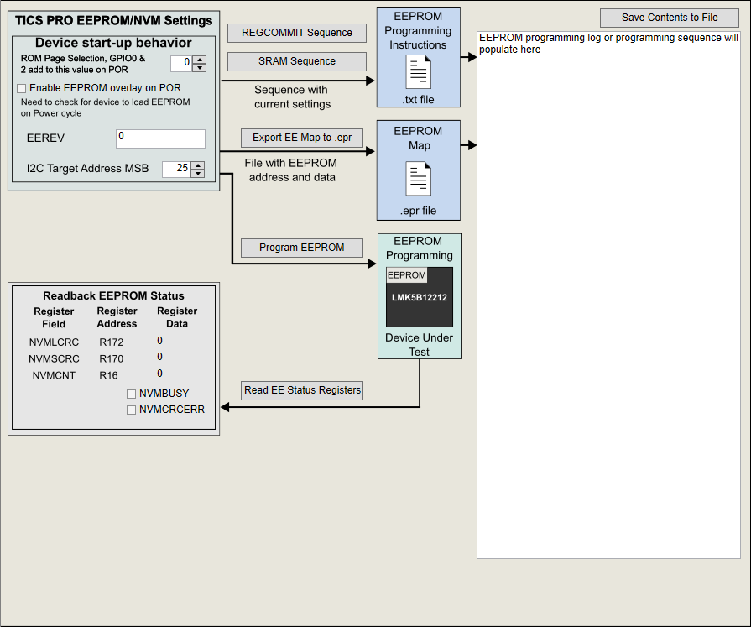Decrease ROM Page Selection value
The width and height of the screenshot is (751, 627).
click(200, 67)
